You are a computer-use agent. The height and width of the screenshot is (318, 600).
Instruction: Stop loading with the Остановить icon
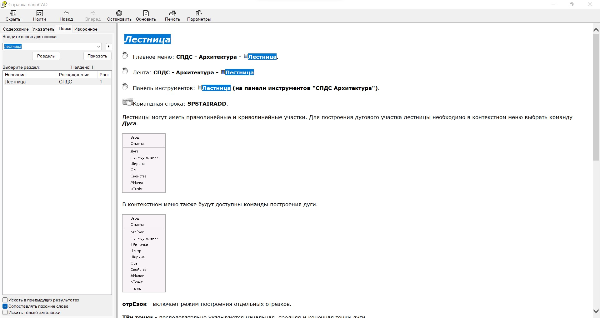[119, 13]
